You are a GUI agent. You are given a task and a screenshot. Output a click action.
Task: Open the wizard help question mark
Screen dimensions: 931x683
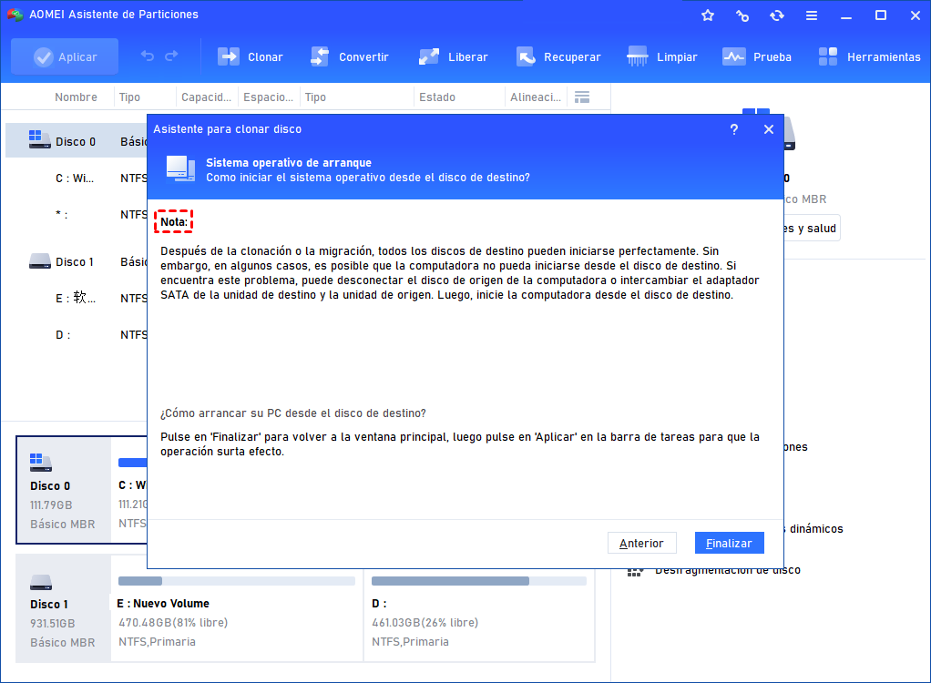(x=734, y=129)
